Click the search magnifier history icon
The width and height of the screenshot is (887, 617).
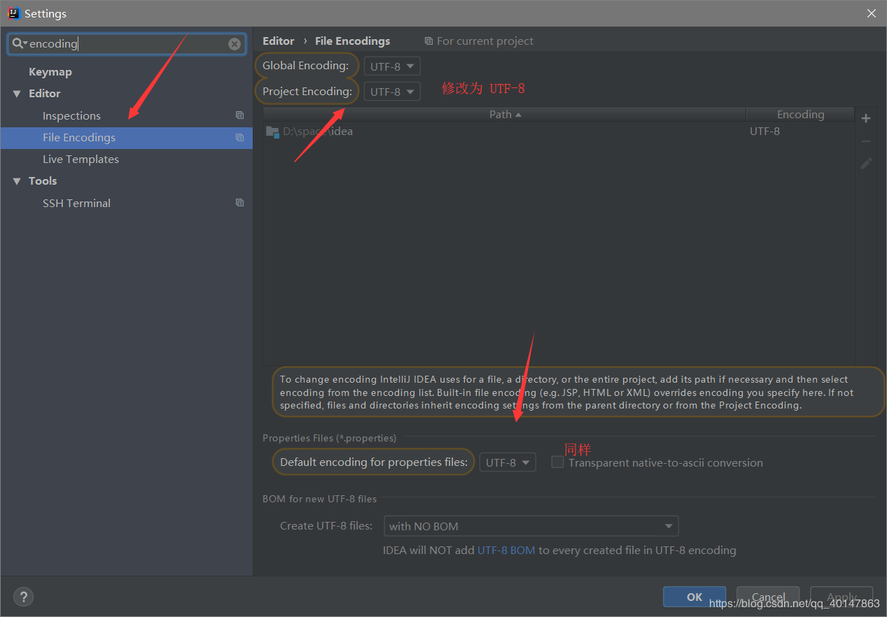click(x=19, y=43)
